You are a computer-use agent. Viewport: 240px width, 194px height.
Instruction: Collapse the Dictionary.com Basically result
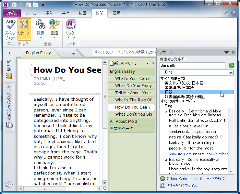coord(166,160)
